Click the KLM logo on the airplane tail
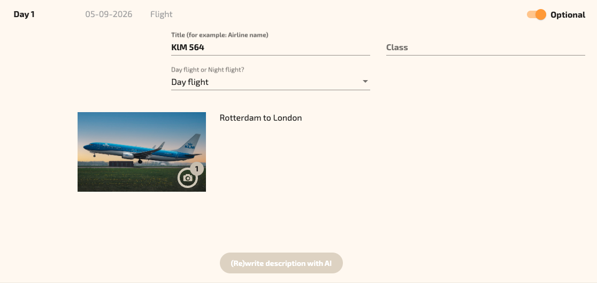Screen dimensions: 597x283 click(190, 145)
